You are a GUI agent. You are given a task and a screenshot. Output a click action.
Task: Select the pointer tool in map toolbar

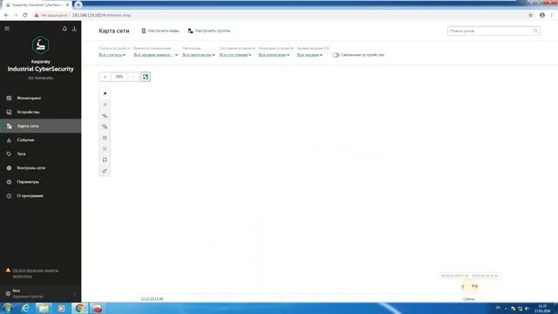pyautogui.click(x=105, y=93)
